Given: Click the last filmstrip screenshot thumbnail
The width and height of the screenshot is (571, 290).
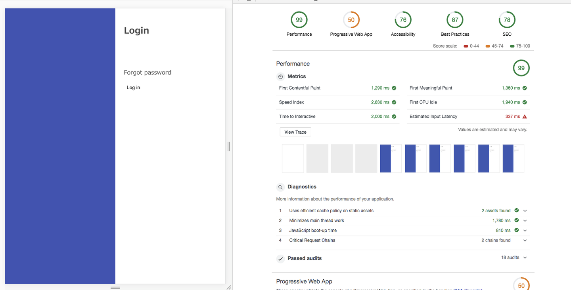Looking at the screenshot, I should 513,158.
